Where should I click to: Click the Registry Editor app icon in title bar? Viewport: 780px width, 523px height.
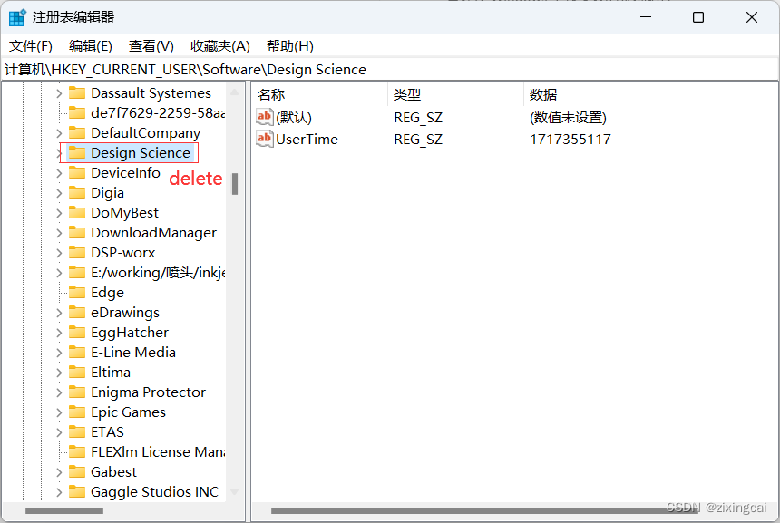[17, 17]
